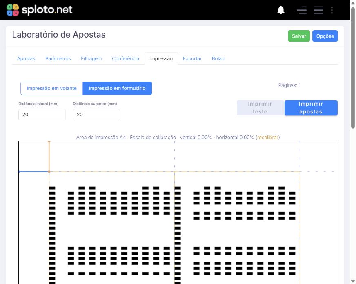Open the Bolão tab
356x284 pixels.
point(218,58)
